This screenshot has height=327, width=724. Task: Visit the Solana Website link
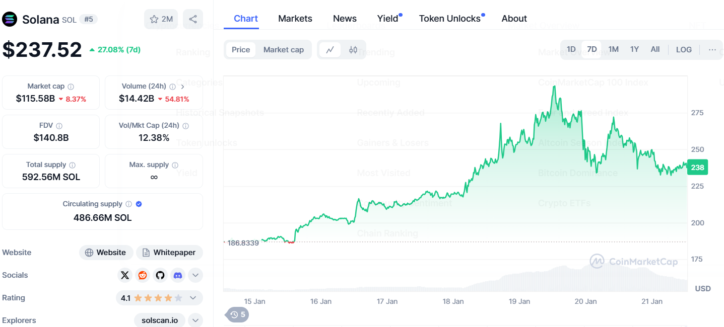(106, 253)
